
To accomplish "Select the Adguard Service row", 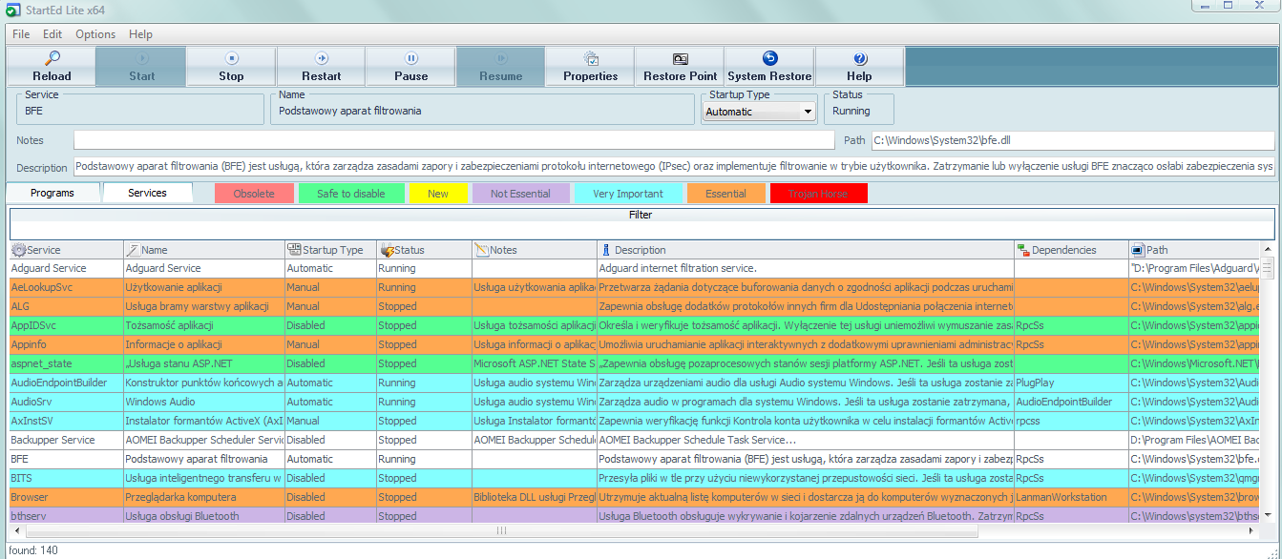I will pyautogui.click(x=635, y=268).
